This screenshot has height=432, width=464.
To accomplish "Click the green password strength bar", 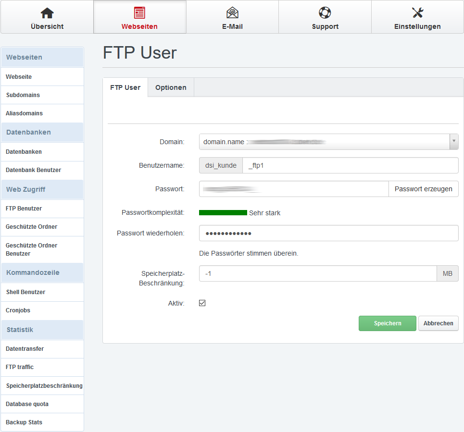I will coord(223,212).
